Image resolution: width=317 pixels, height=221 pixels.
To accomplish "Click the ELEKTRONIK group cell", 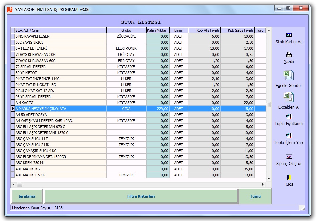I will coord(126,48).
